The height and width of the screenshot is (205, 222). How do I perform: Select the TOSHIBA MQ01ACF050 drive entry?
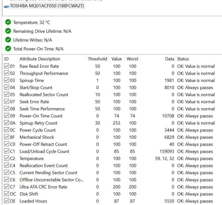click(47, 6)
